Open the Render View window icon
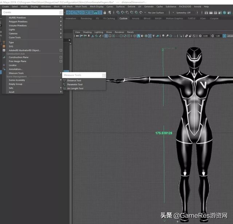Image resolution: width=233 pixels, height=224 pixels. click(206, 13)
